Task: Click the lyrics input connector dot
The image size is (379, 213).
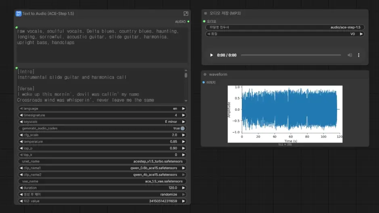Action: (17, 68)
